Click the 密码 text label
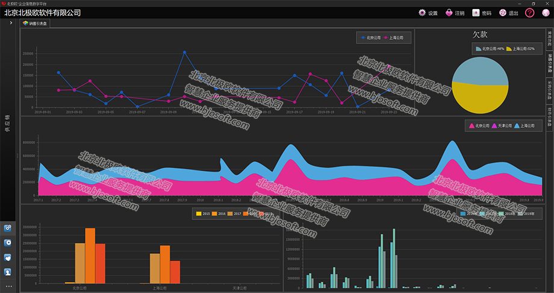 (487, 13)
